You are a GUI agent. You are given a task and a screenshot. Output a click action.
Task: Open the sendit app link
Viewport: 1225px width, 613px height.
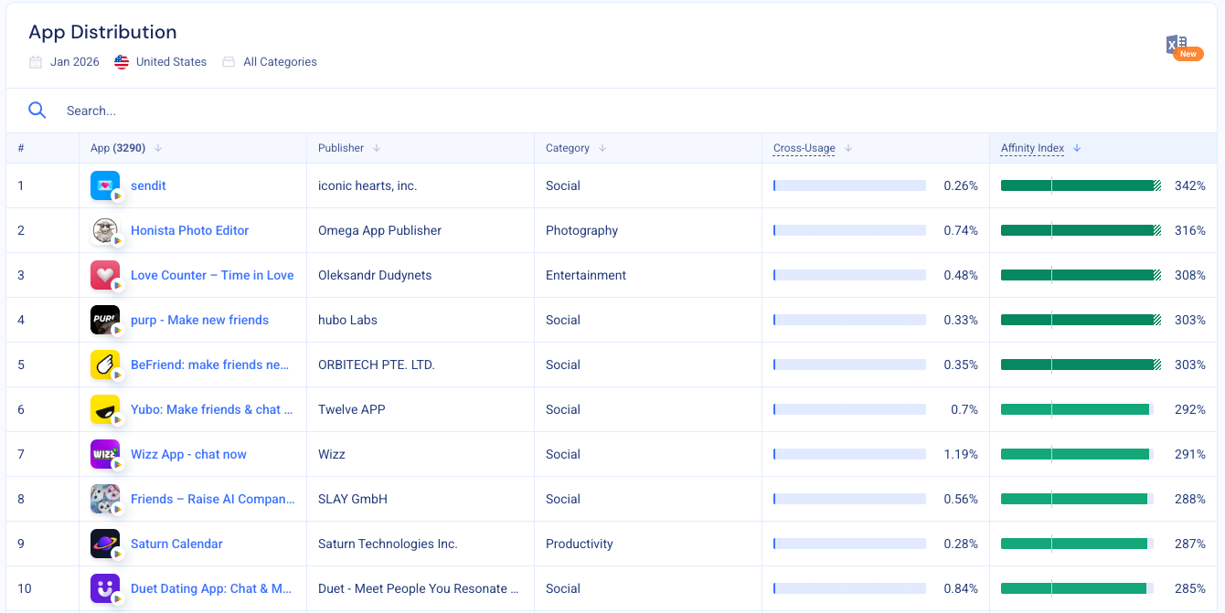point(148,185)
